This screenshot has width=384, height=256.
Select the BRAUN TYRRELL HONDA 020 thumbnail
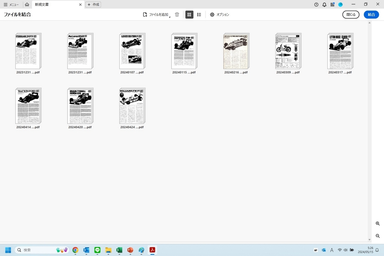(x=80, y=106)
